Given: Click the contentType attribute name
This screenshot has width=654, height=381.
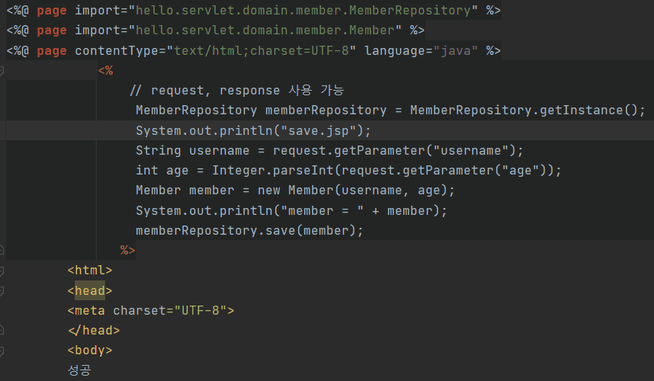Looking at the screenshot, I should [117, 51].
